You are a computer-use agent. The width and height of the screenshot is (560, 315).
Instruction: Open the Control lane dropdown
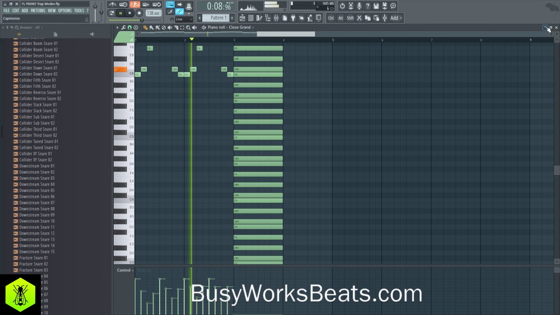click(x=124, y=270)
